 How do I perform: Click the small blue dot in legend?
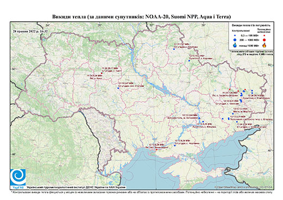pyautogui.click(x=235, y=35)
